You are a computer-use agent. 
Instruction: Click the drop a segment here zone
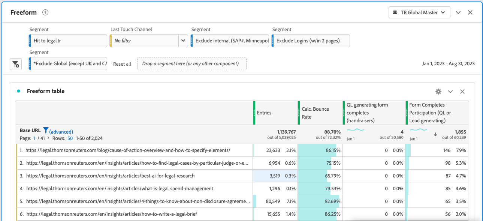pyautogui.click(x=191, y=63)
